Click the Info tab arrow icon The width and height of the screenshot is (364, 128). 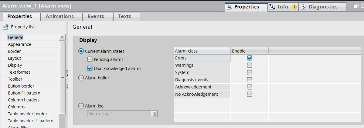click(272, 7)
